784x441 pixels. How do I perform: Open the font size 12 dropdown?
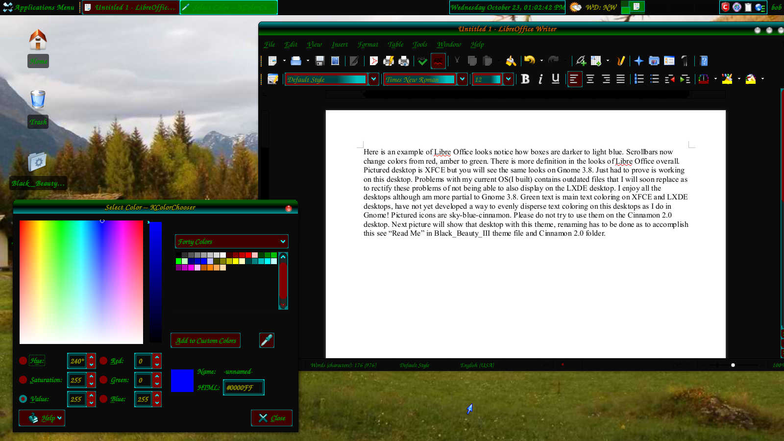tap(508, 79)
